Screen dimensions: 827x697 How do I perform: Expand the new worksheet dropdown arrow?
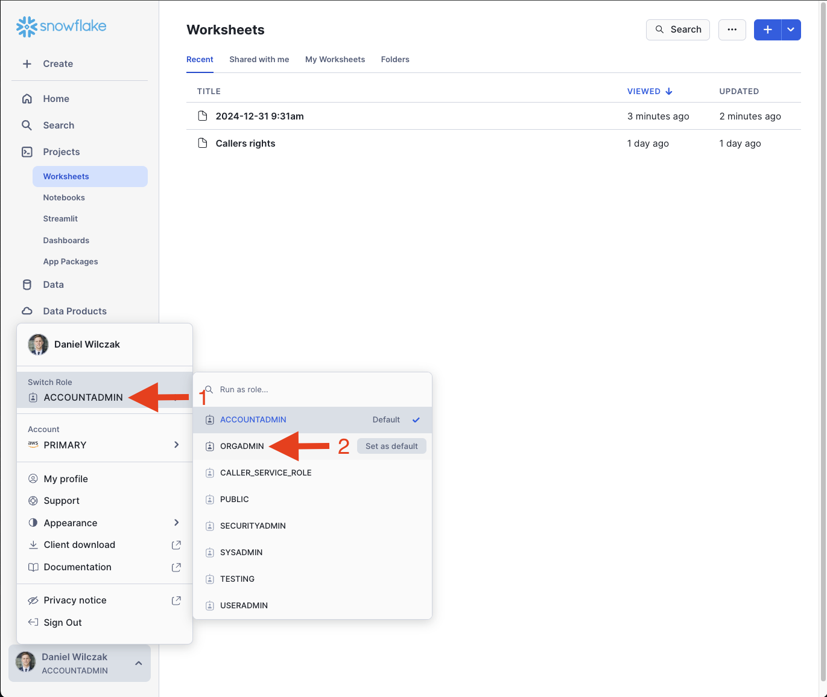click(791, 30)
